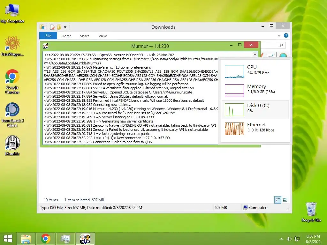
Task: Open the network tray icon
Action: click(297, 239)
